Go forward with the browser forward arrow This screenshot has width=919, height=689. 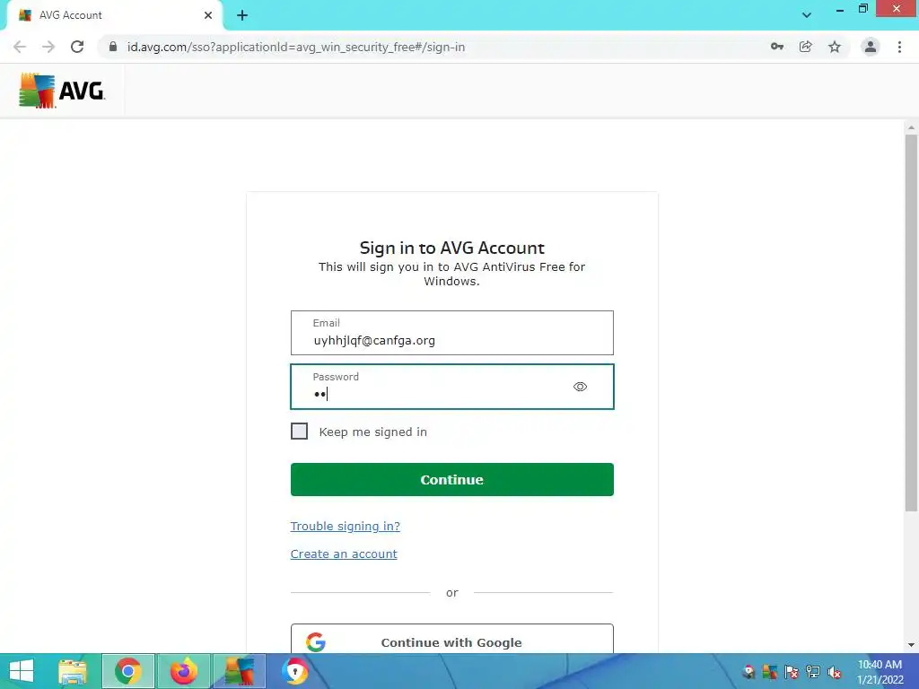(x=48, y=47)
